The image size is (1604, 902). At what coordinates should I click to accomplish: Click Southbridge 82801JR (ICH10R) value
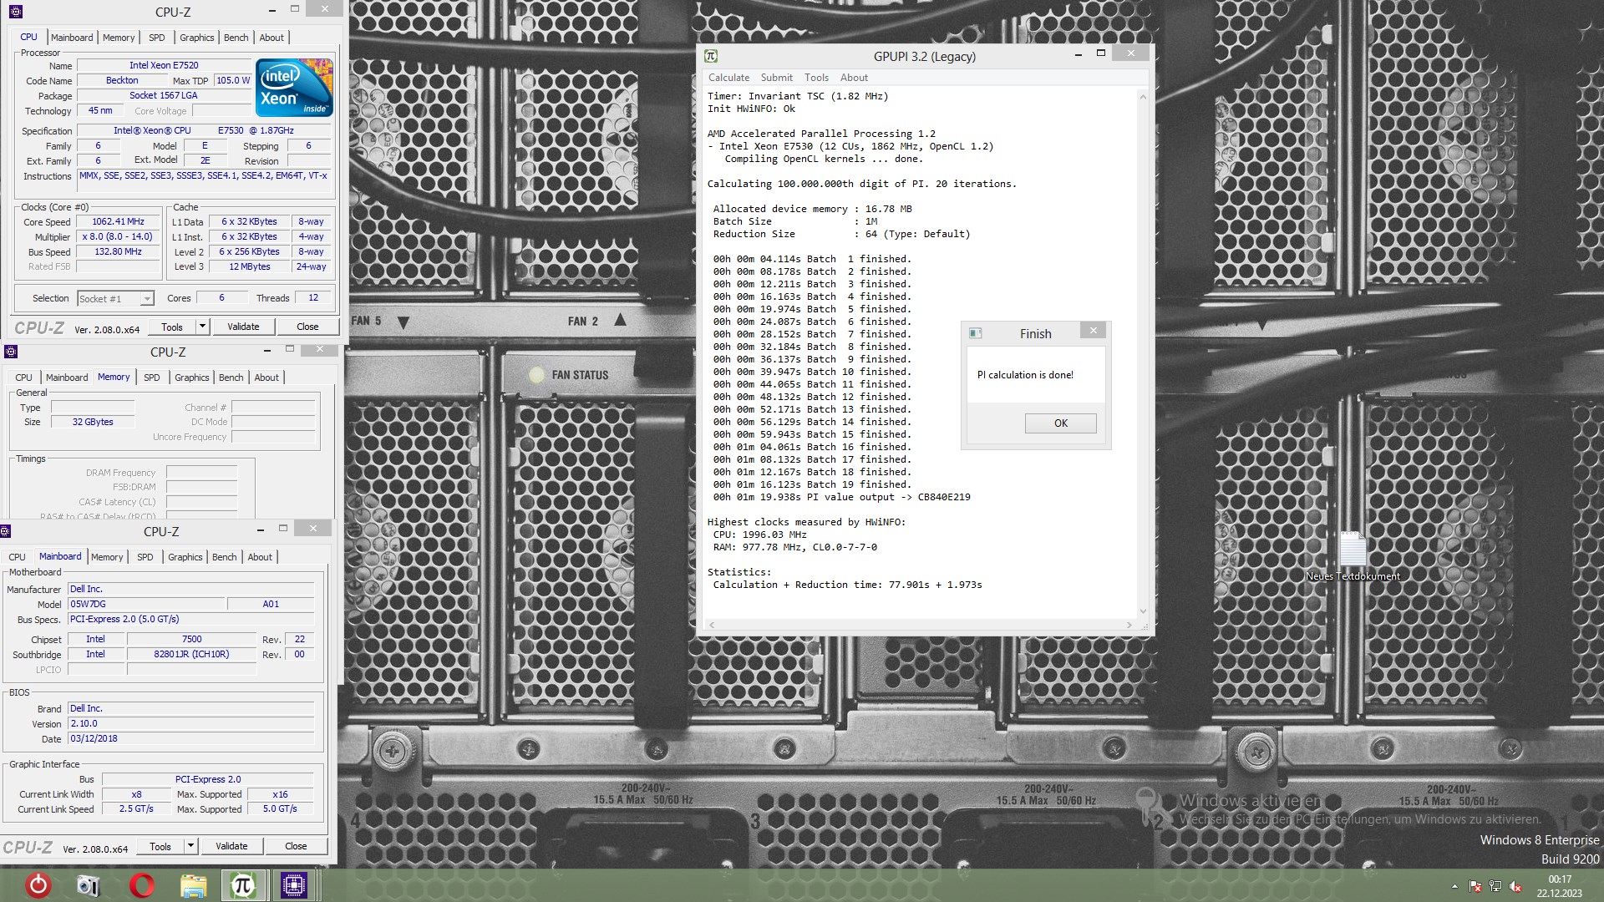tap(191, 655)
